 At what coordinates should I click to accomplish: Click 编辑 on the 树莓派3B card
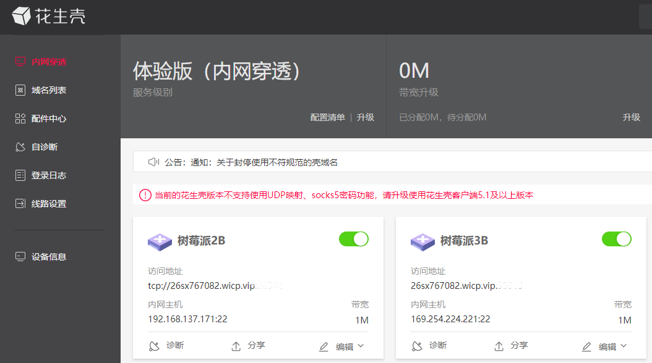point(607,346)
